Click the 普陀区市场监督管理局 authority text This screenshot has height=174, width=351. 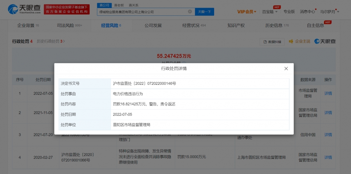131,125
